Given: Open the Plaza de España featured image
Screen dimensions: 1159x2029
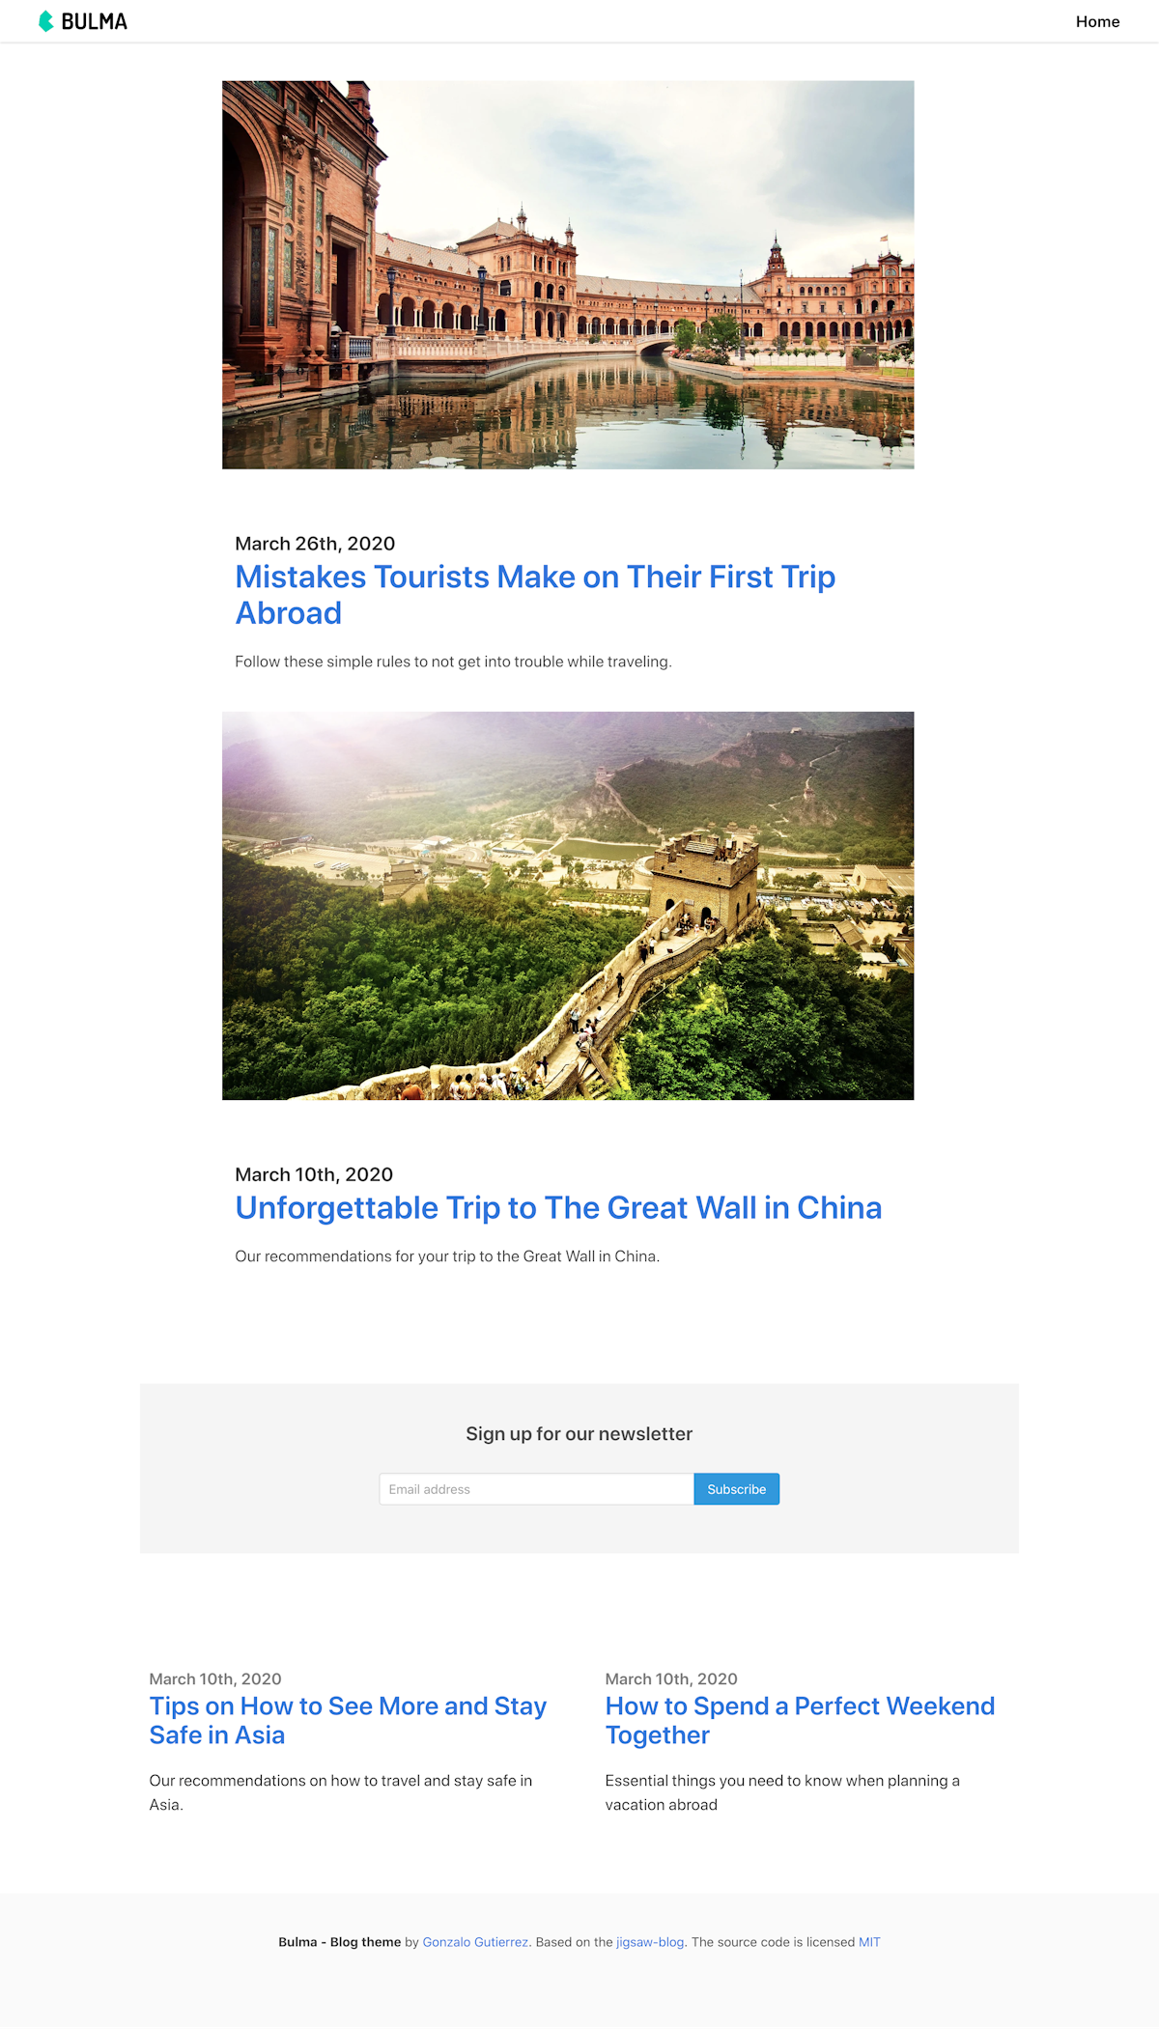Looking at the screenshot, I should (568, 274).
